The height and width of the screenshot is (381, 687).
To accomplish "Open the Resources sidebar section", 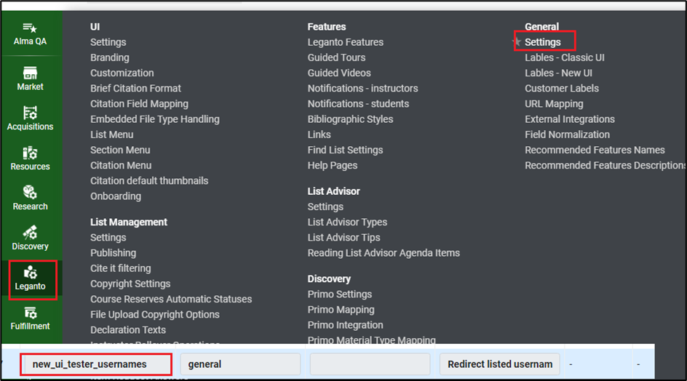I will tap(30, 159).
